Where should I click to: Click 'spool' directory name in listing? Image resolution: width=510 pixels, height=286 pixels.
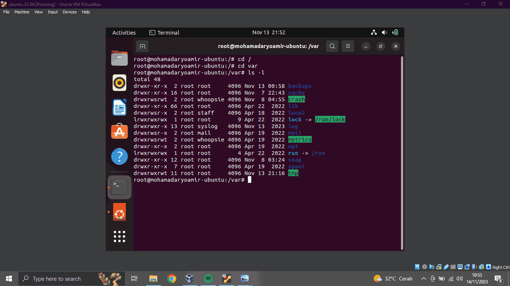point(296,166)
